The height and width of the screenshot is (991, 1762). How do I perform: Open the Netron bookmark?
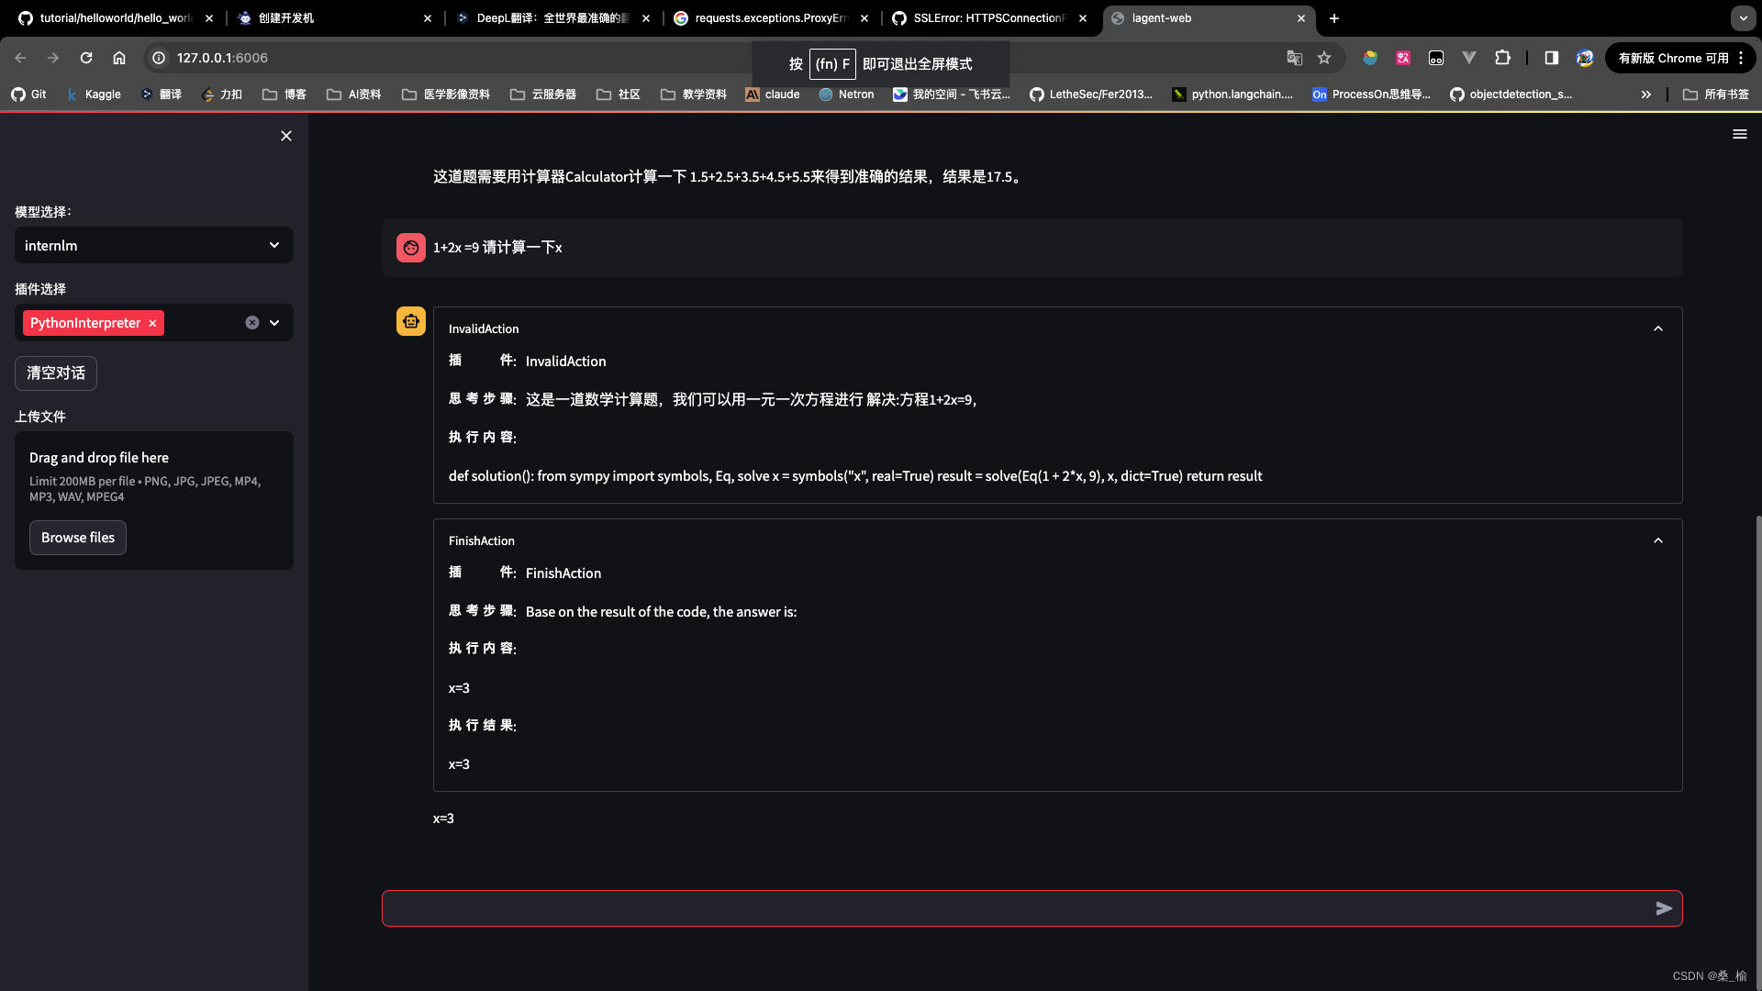point(846,95)
